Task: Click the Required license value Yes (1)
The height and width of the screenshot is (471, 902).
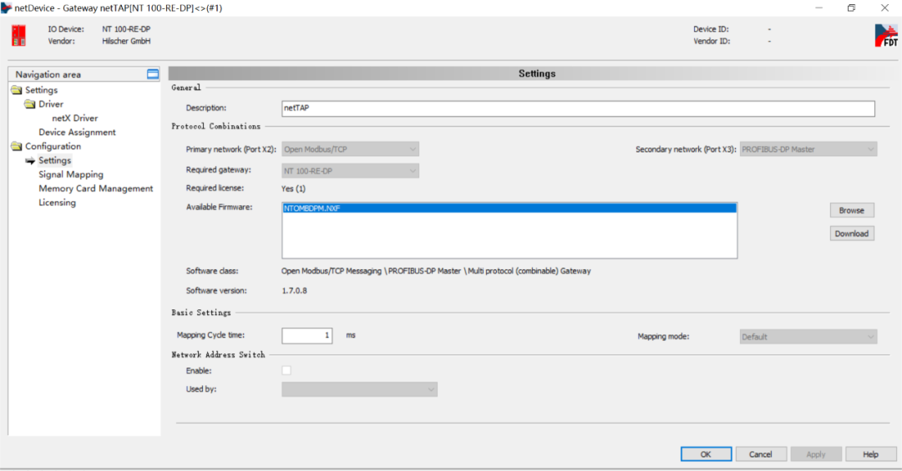Action: tap(293, 188)
